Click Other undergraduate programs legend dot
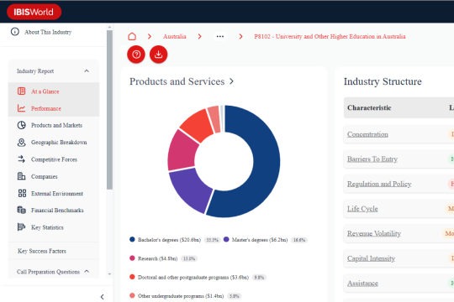This screenshot has height=302, width=454. pyautogui.click(x=132, y=295)
